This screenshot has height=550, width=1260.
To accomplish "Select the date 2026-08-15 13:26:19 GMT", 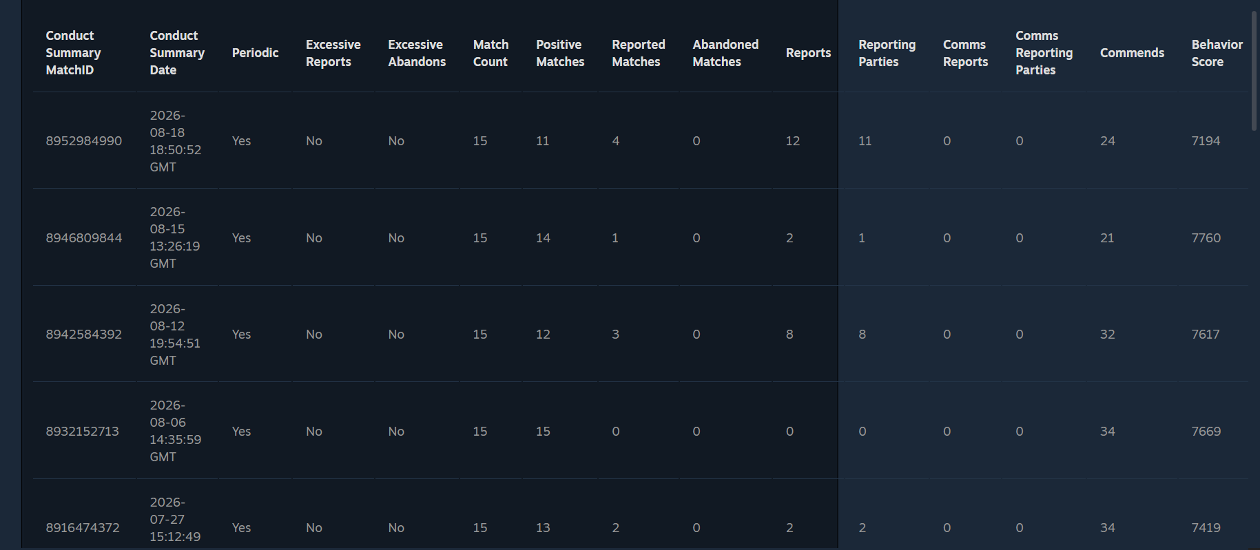I will coord(175,237).
